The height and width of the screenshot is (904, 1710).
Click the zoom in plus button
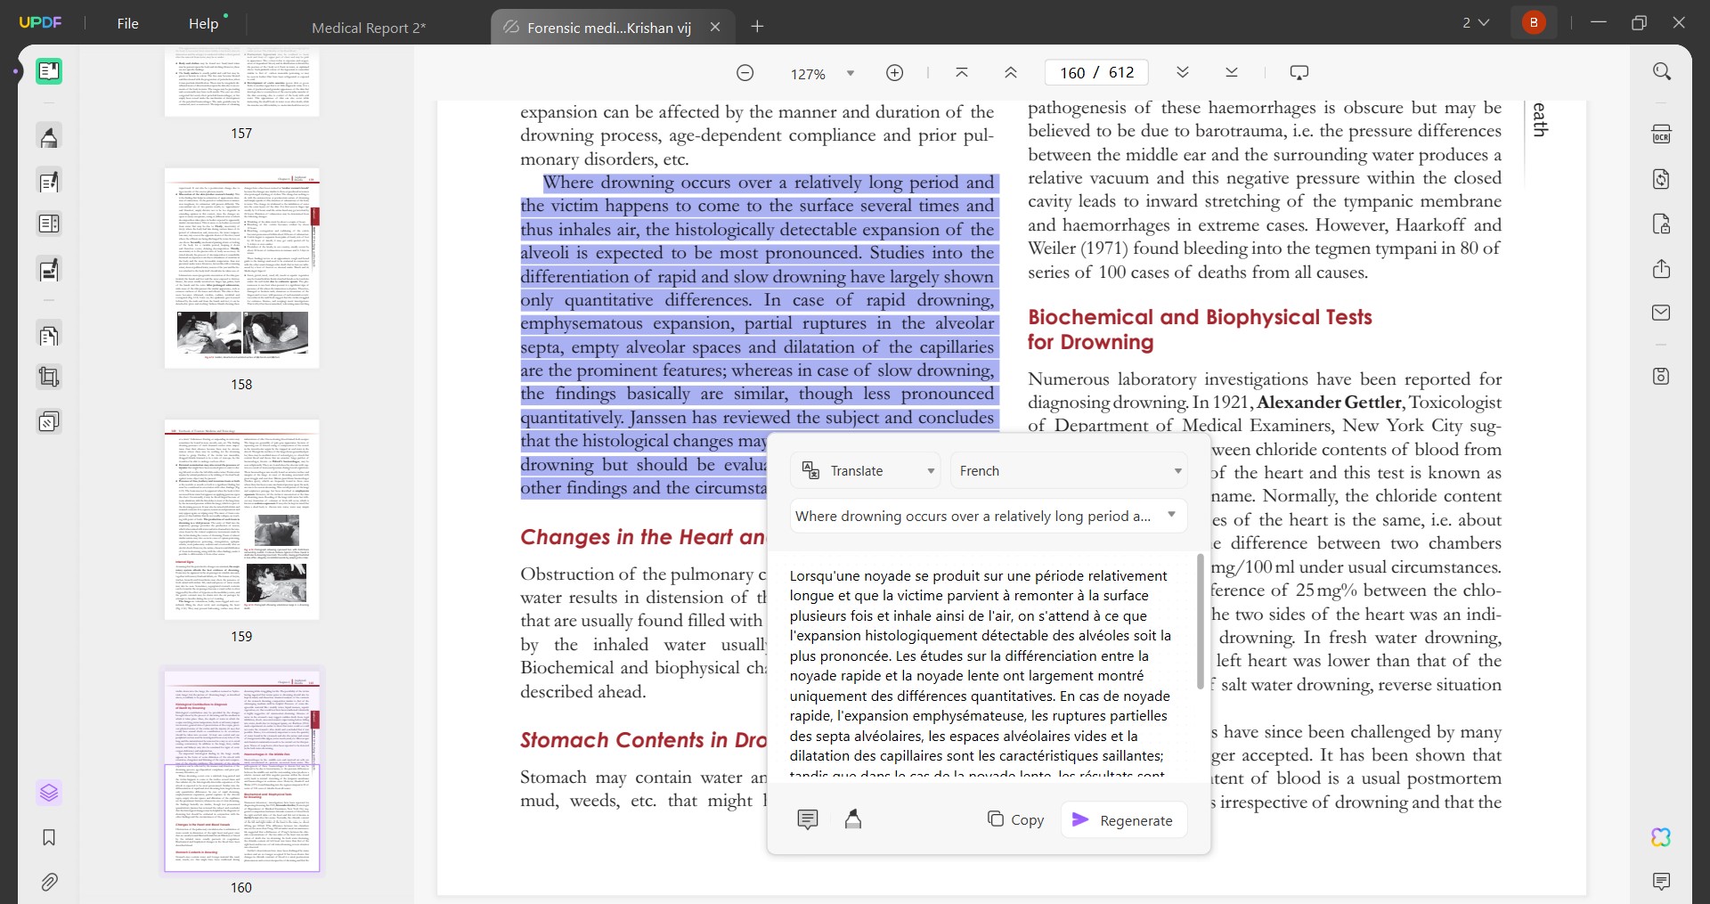tap(895, 73)
